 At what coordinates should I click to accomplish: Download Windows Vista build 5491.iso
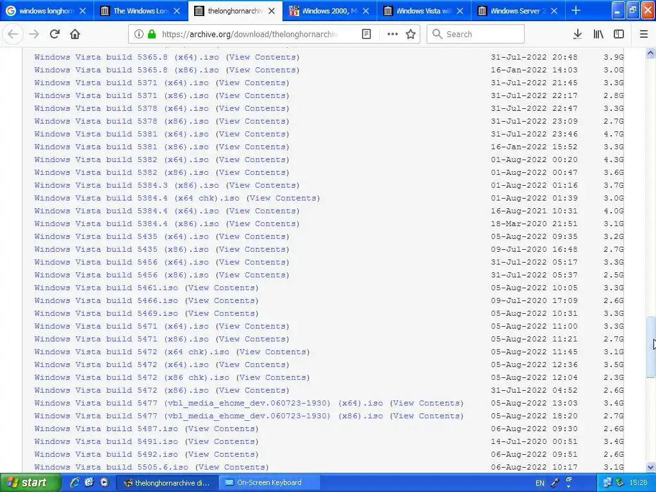[106, 442]
